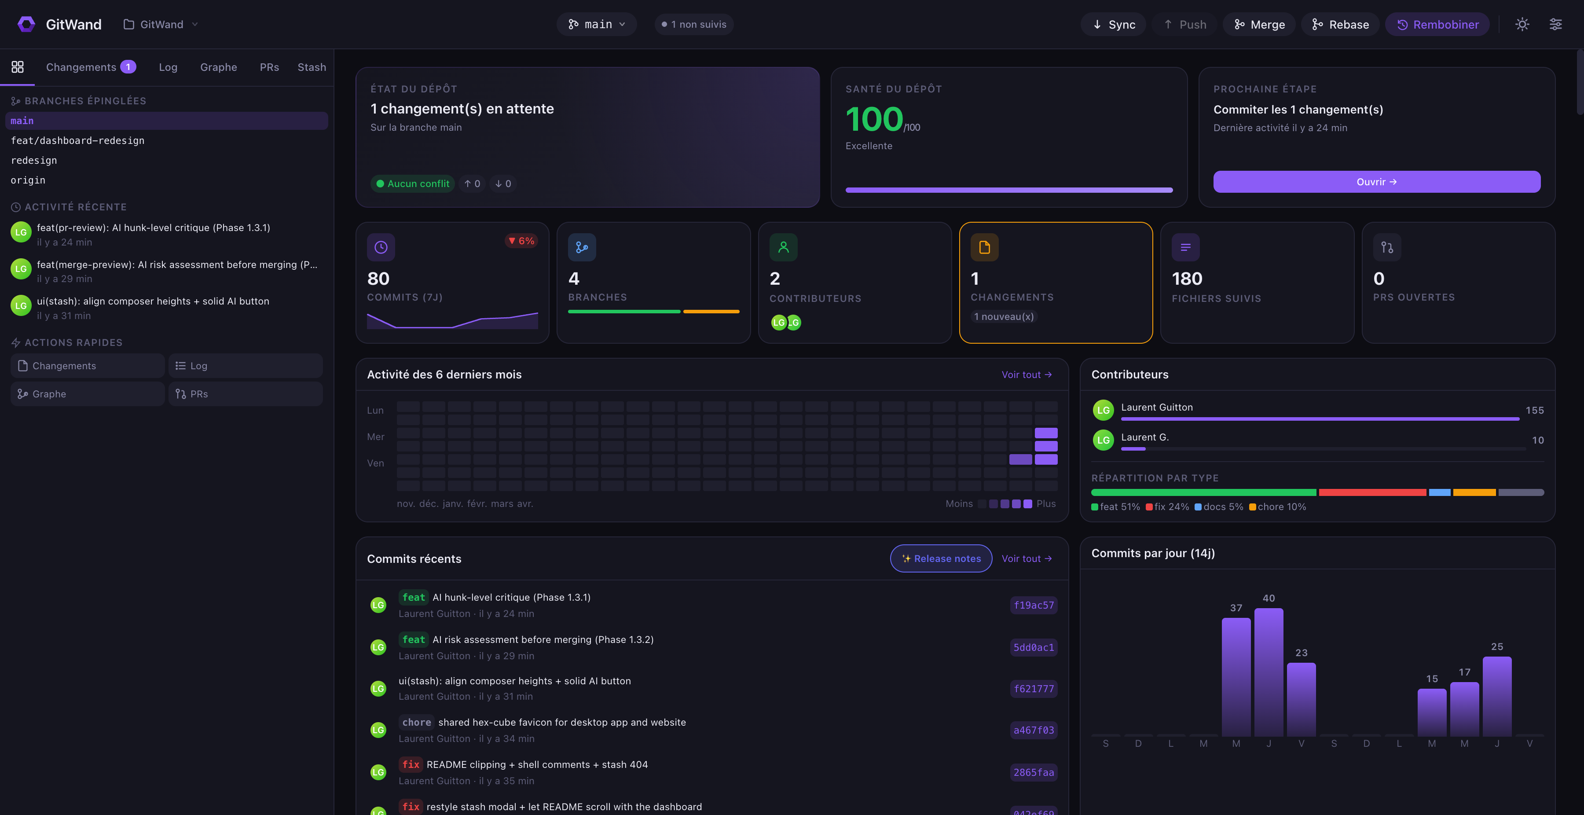Switch to the Log tab

click(x=168, y=67)
